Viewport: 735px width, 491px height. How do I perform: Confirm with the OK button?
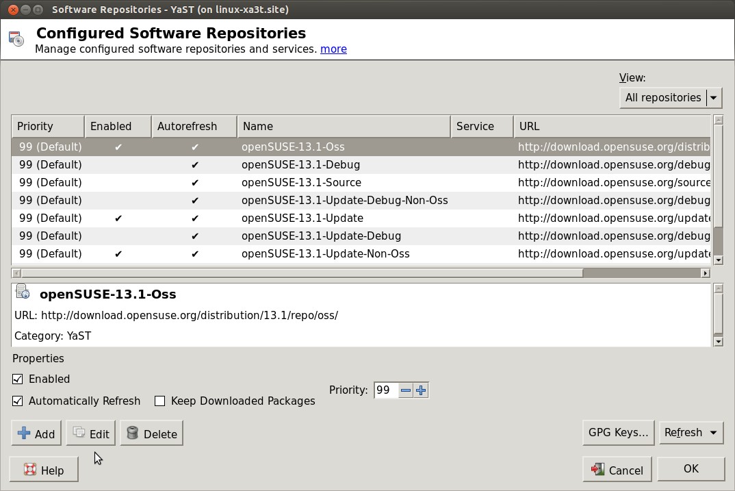pyautogui.click(x=691, y=469)
